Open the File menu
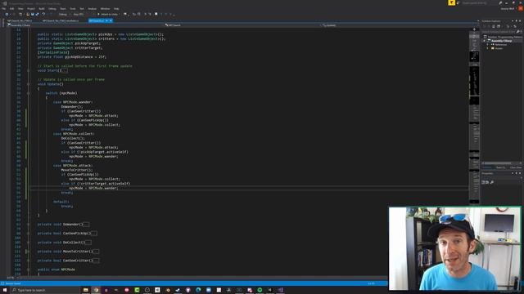524x294 pixels. [4, 9]
